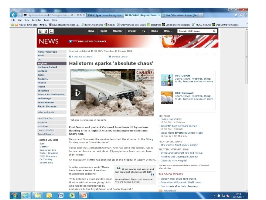Open Science & Environment sidebar section
Screen dimensions: 266x200
point(51,94)
